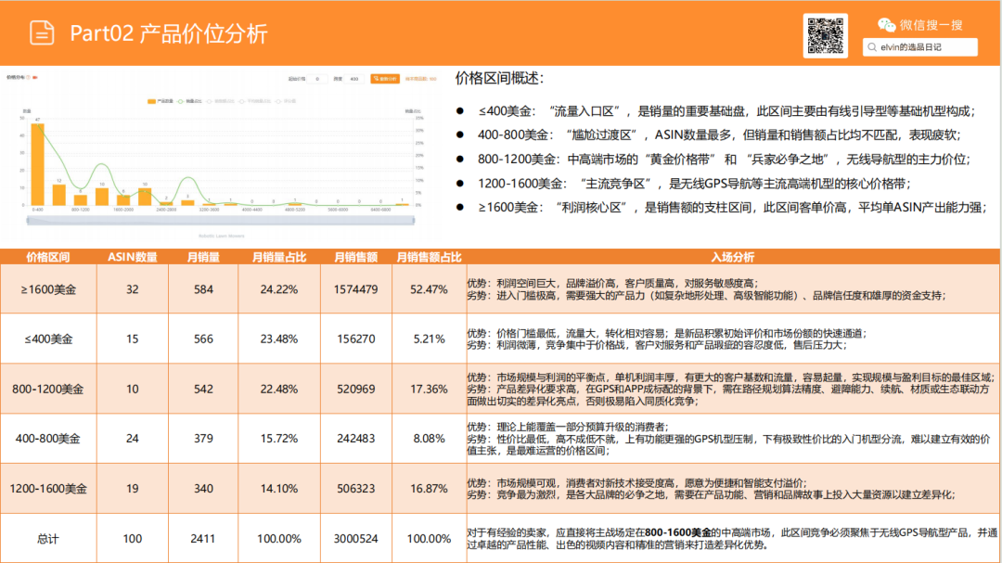This screenshot has width=1002, height=563.
Task: Click the orange 查数分析 analysis button
Action: (x=386, y=79)
